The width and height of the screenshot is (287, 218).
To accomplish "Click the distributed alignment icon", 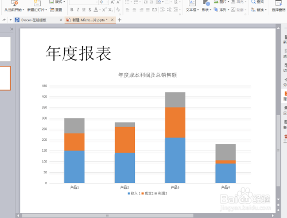I will click(x=154, y=10).
